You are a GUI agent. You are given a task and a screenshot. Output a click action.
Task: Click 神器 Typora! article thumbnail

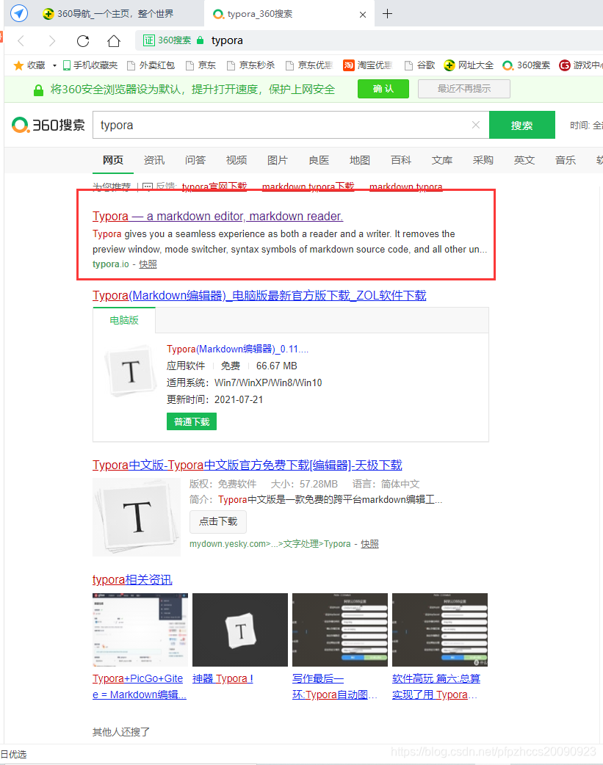tap(240, 630)
